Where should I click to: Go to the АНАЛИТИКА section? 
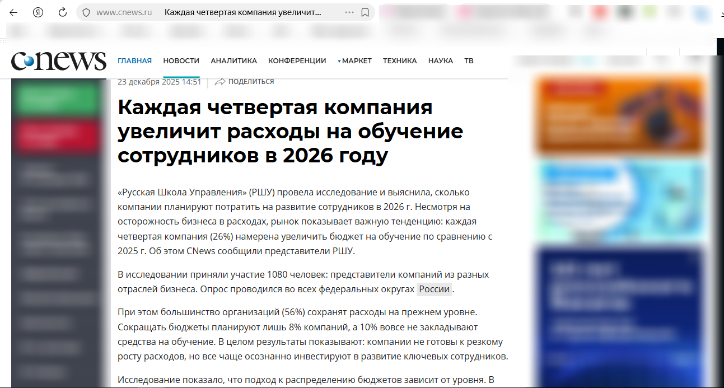233,60
